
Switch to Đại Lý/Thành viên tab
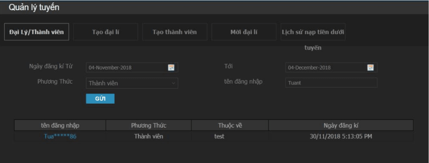(36, 32)
